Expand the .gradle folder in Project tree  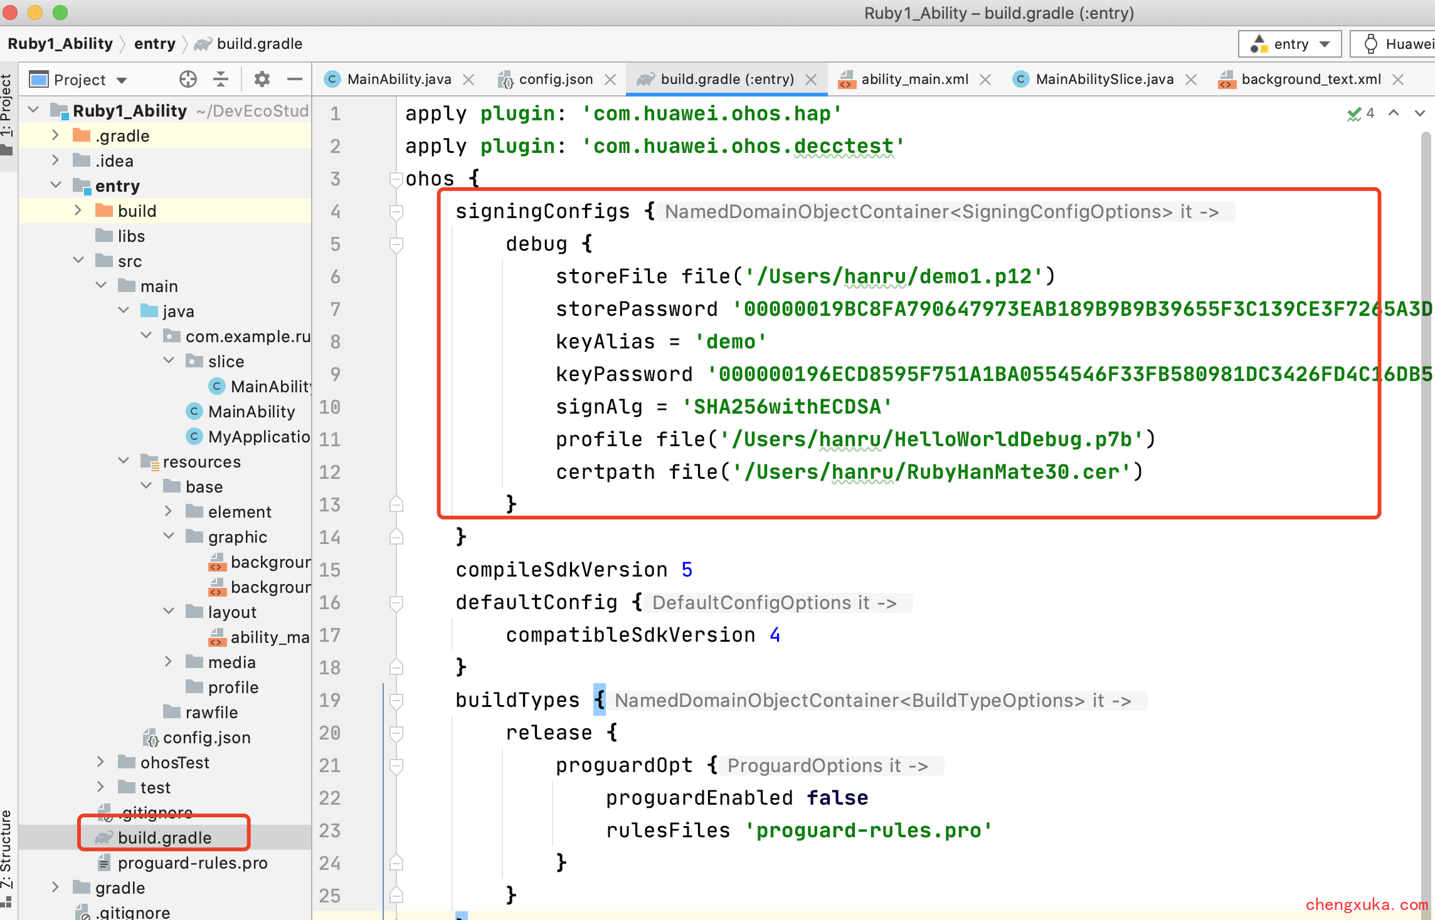click(x=58, y=135)
